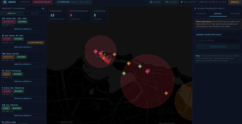Click the Destroyed/Severe 6 stat card

79,15
